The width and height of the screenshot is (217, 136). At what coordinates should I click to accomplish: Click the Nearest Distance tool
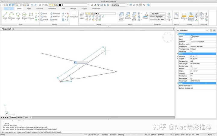point(191,16)
